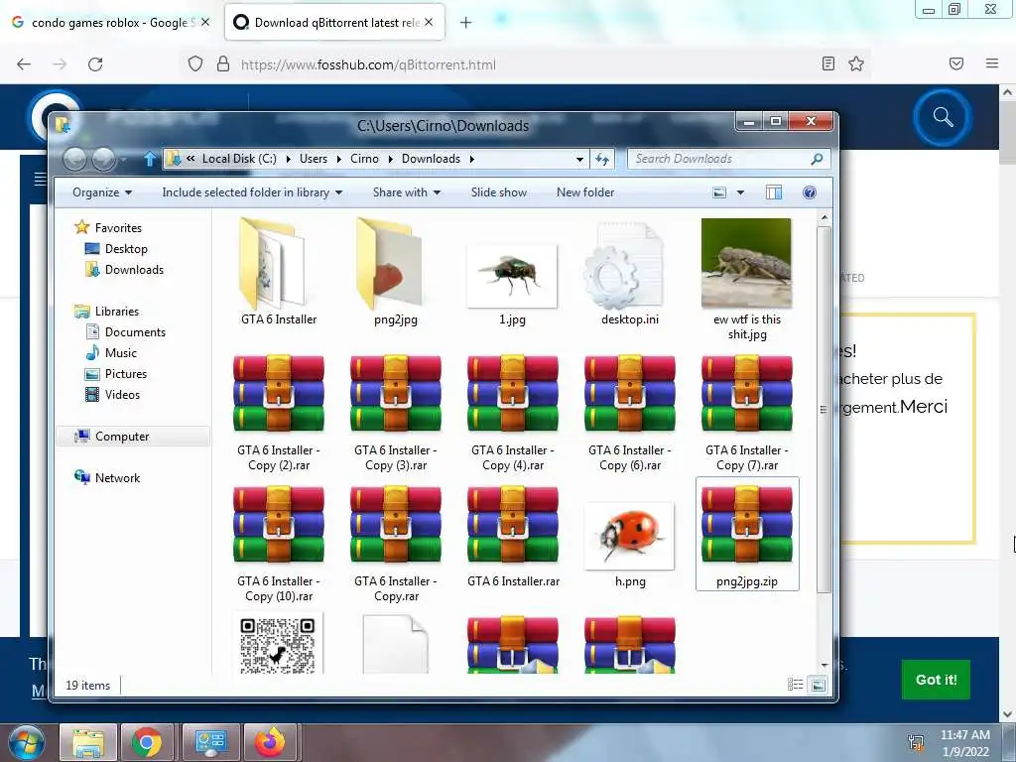This screenshot has height=762, width=1016.
Task: Select Downloads in navigation pane
Action: click(134, 270)
